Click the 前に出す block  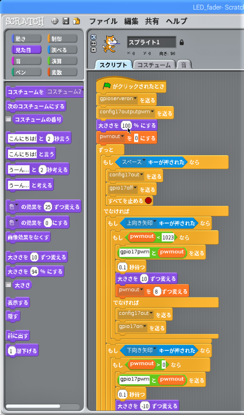[18, 336]
